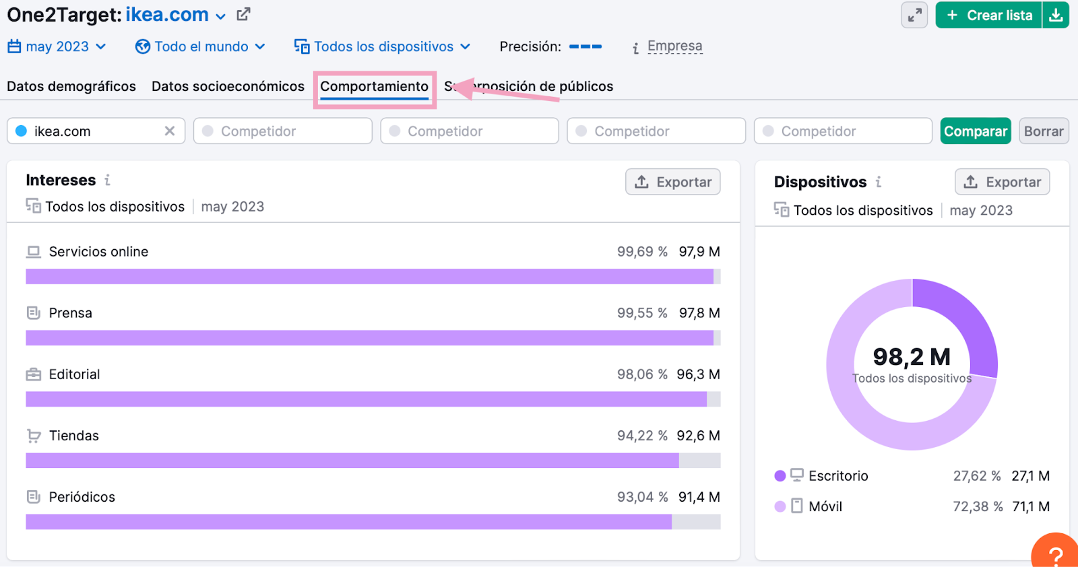Click the third Competidor input field
This screenshot has height=567, width=1078.
tap(656, 131)
